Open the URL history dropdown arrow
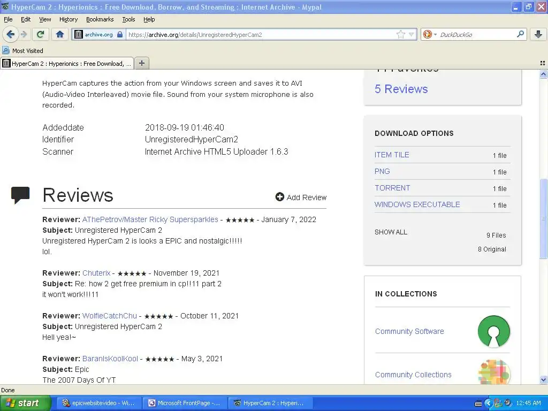548x411 pixels. click(412, 34)
